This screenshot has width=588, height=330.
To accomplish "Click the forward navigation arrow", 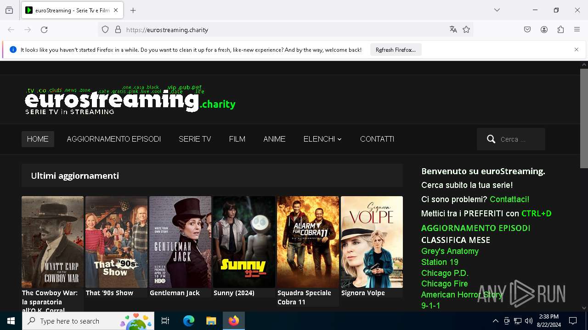I will (x=28, y=30).
